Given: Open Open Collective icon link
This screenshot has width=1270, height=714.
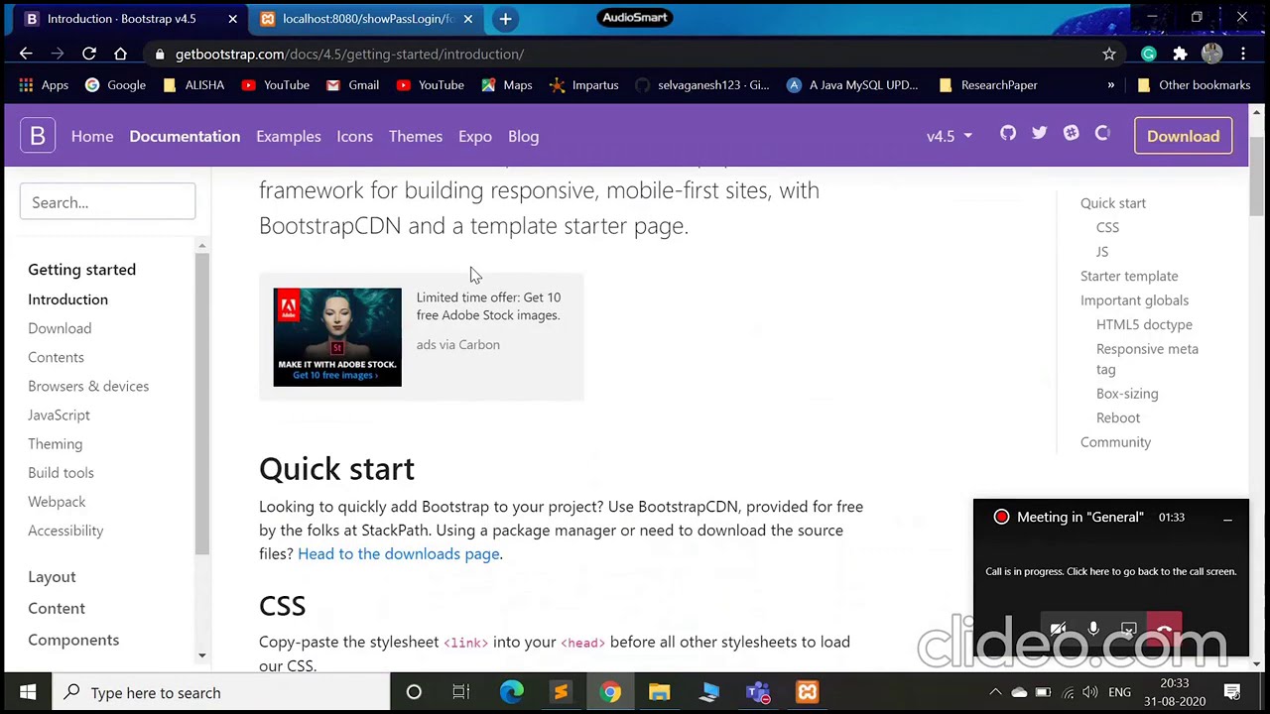Looking at the screenshot, I should coord(1102,133).
